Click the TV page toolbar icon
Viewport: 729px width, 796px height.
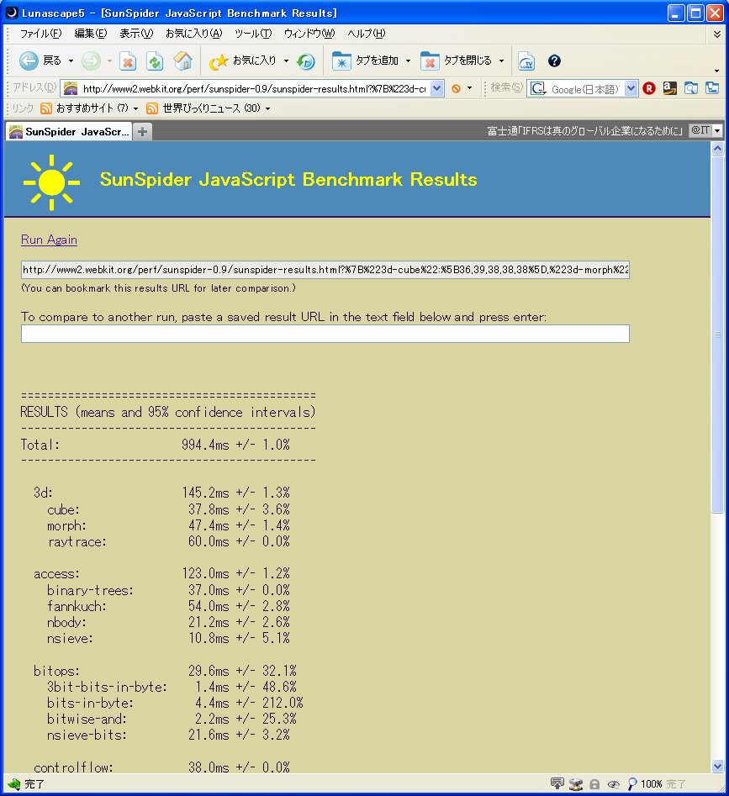[x=526, y=61]
